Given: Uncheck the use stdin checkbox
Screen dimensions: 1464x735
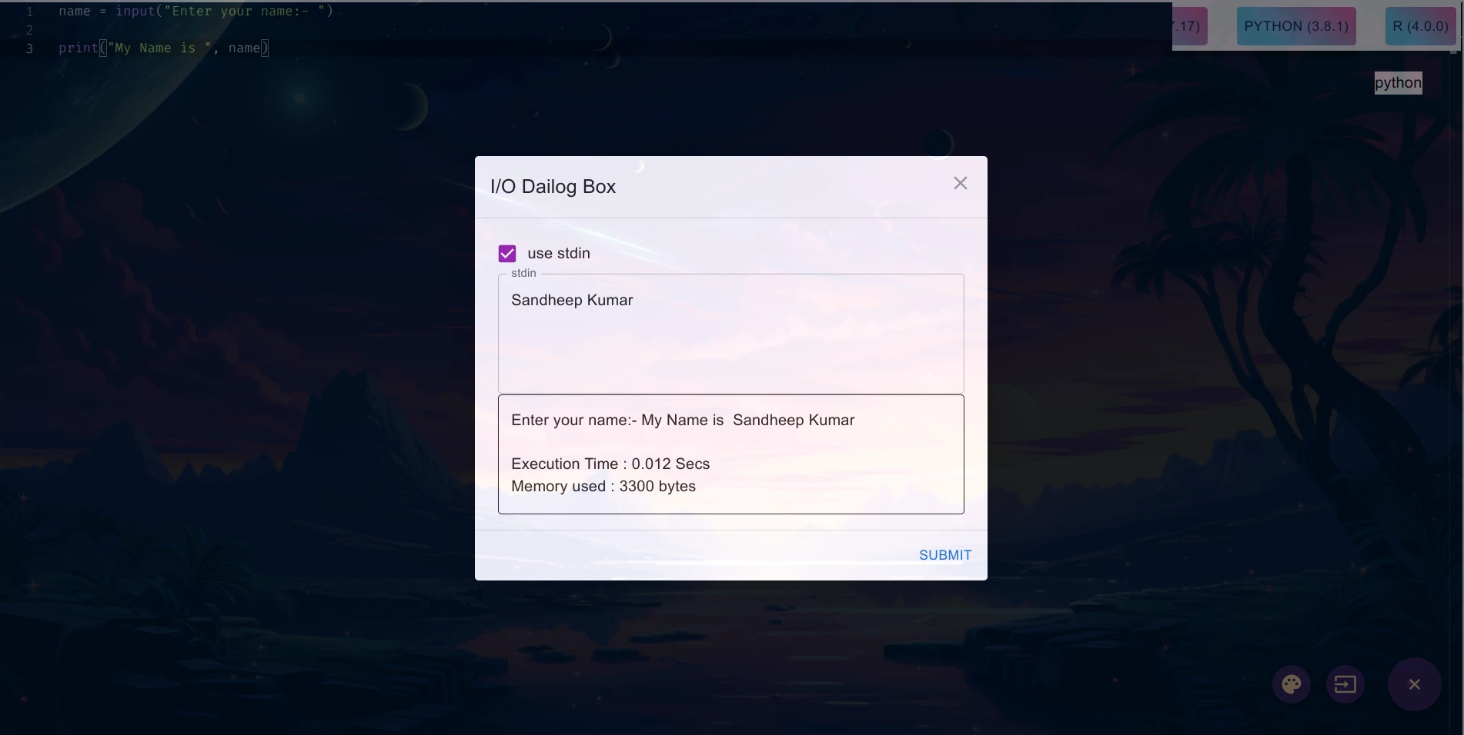Looking at the screenshot, I should point(507,254).
